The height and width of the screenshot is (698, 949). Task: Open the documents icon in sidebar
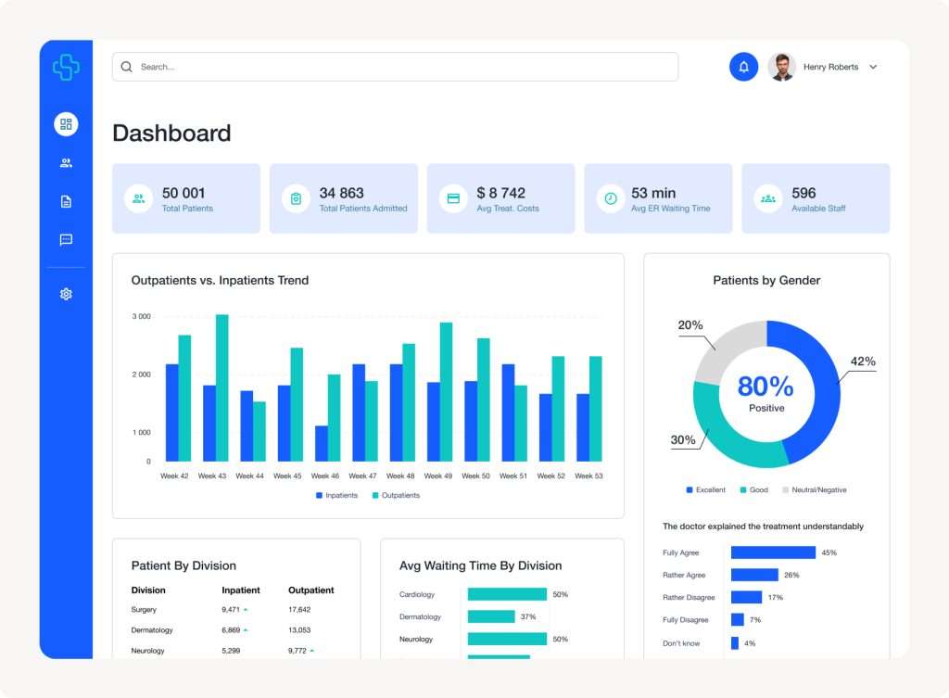66,201
